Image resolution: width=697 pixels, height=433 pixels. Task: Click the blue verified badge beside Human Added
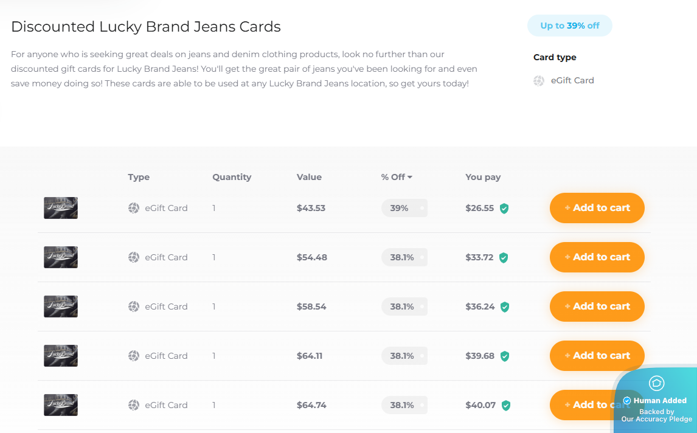[627, 400]
